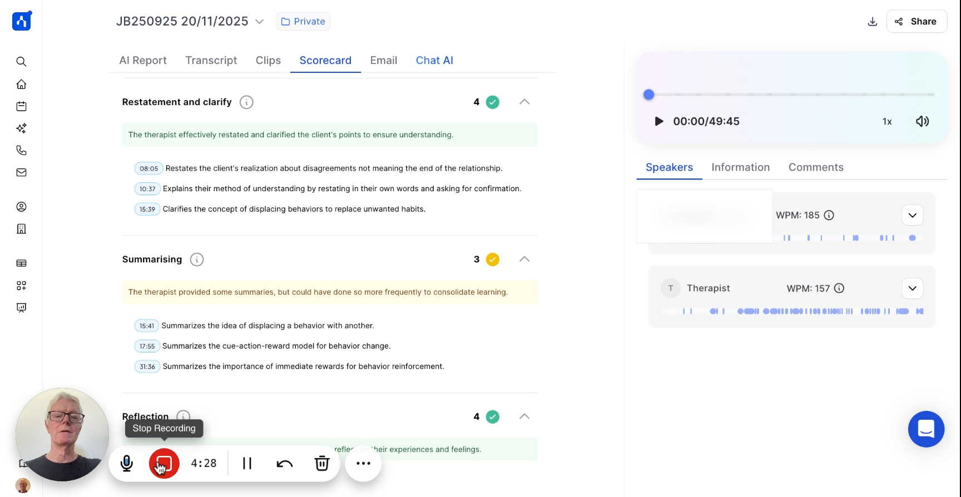
Task: Open the JB250925 title dropdown
Action: coord(259,22)
